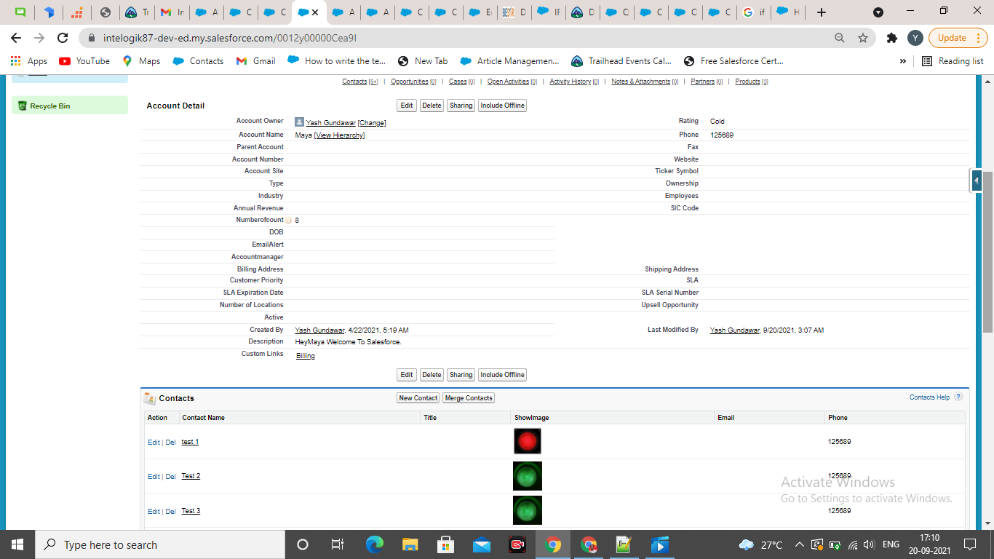Image resolution: width=994 pixels, height=559 pixels.
Task: Open the Mail app from the taskbar
Action: click(482, 544)
